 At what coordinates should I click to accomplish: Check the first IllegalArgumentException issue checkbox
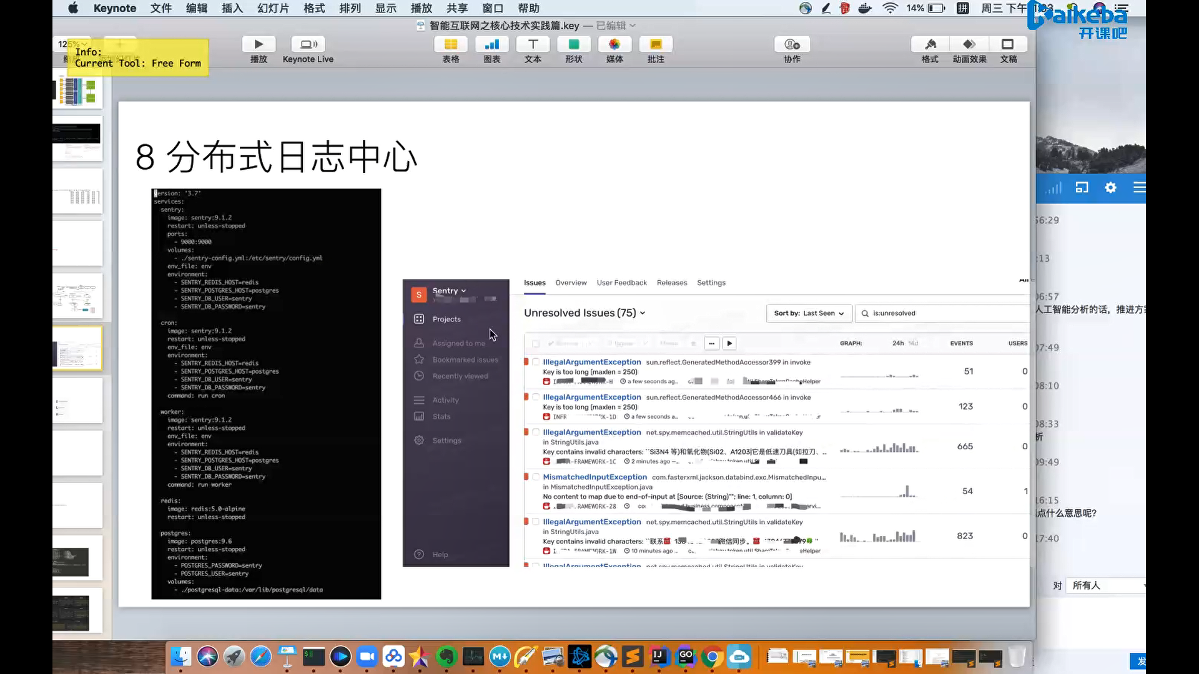[536, 362]
